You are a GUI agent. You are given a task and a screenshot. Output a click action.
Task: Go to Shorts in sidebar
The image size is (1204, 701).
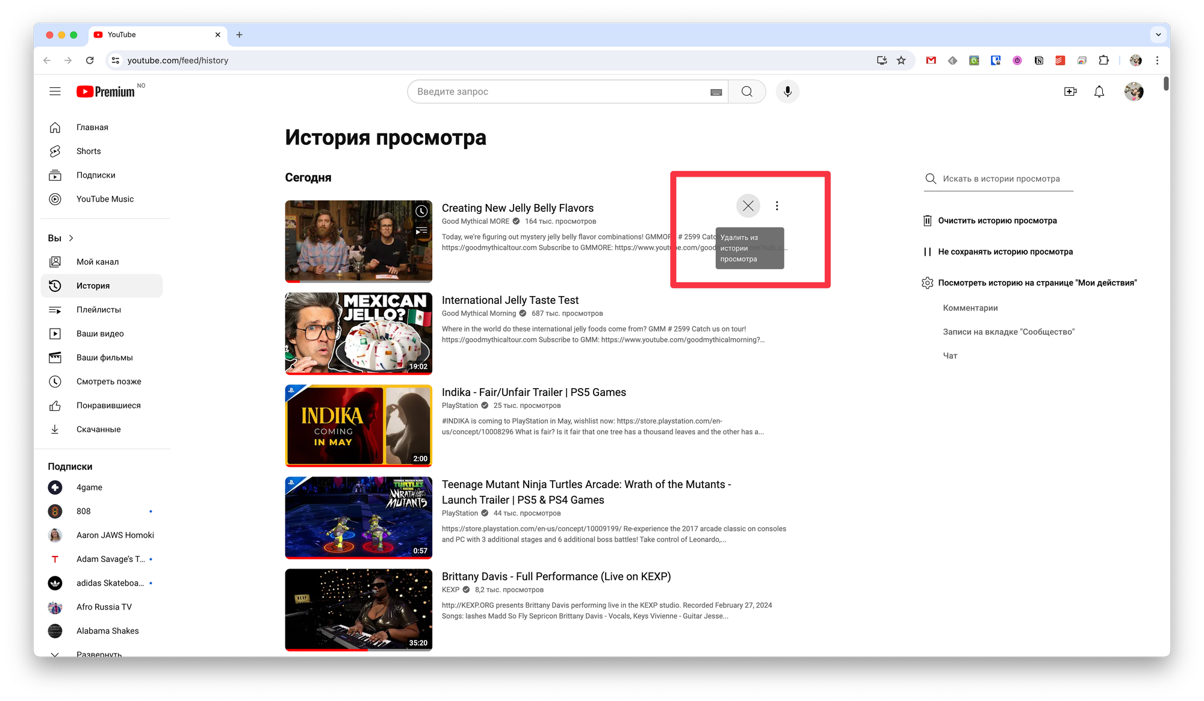click(x=88, y=151)
